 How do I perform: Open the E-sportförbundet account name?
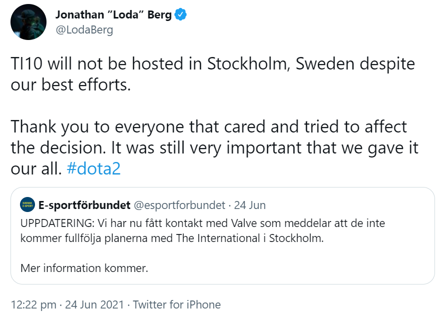[84, 205]
